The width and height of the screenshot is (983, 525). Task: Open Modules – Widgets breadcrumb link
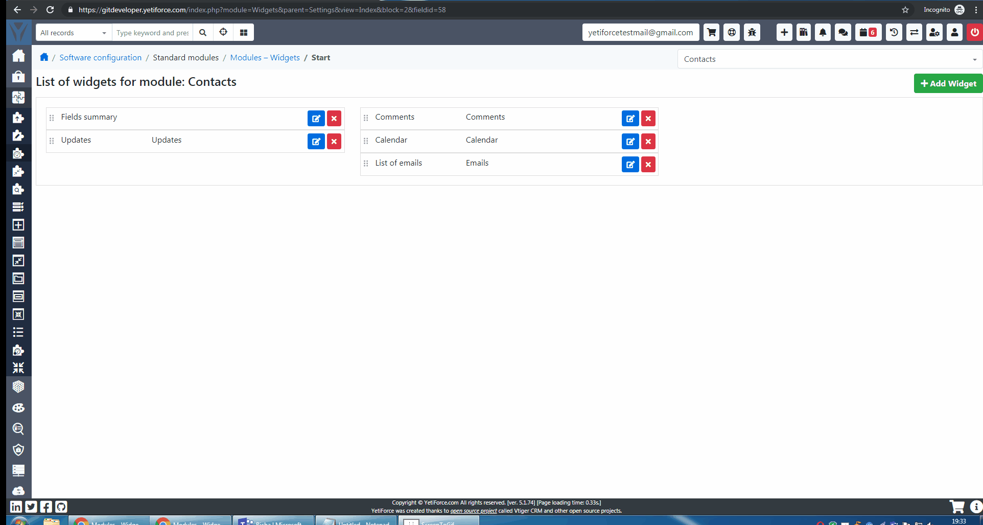click(265, 58)
